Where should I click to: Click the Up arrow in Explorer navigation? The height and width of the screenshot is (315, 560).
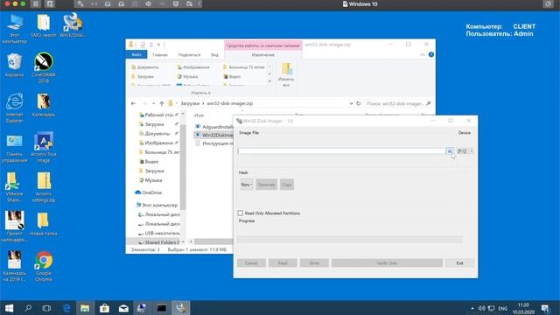point(162,103)
